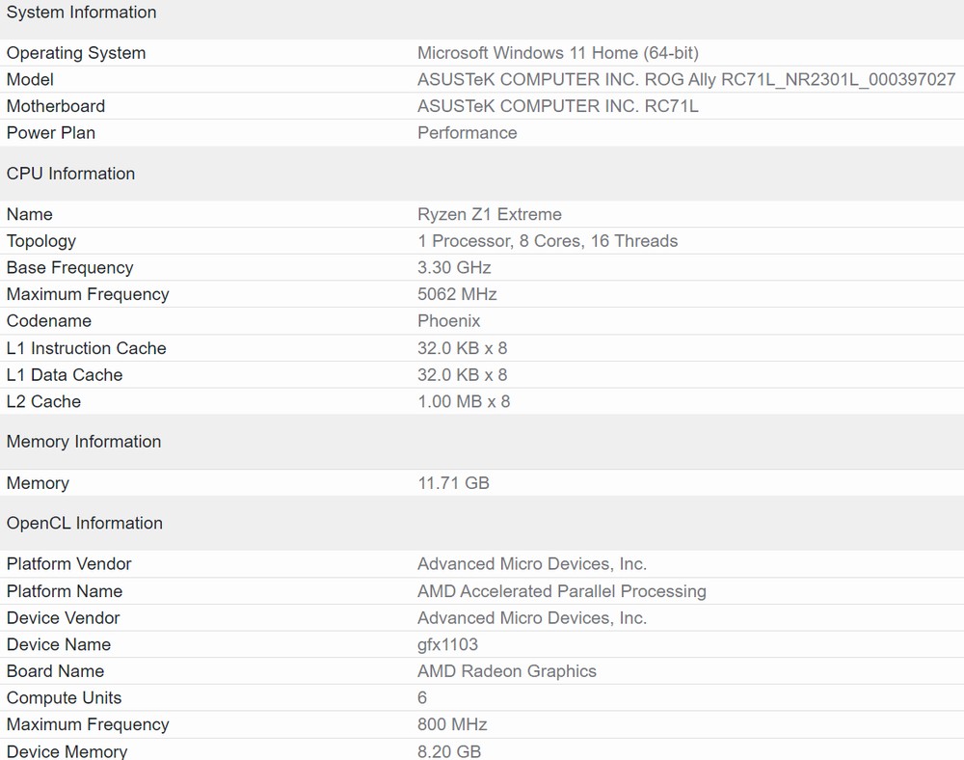Select the 1.00 MB x 8 value

pyautogui.click(x=464, y=401)
